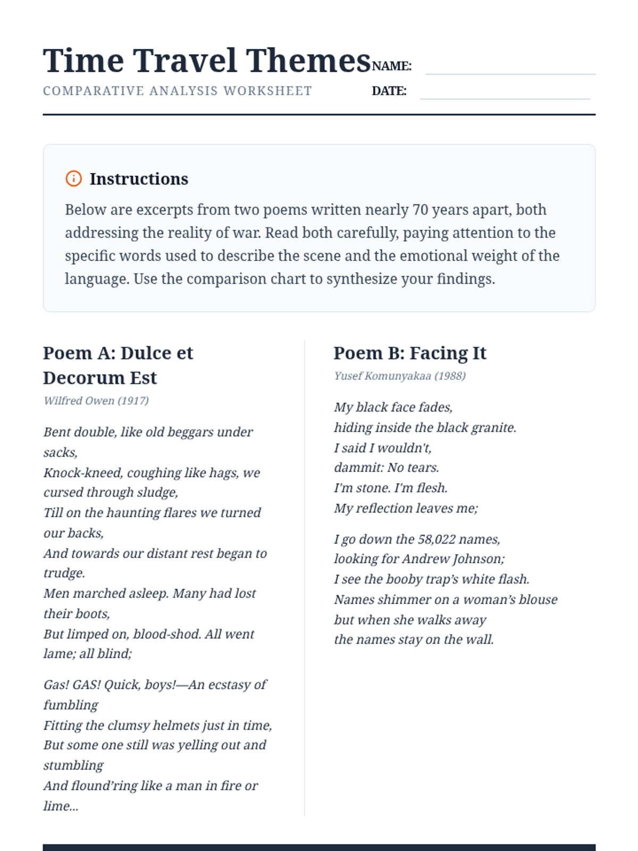Select the "Poem A: Dulce et Decorum Est" heading
The width and height of the screenshot is (638, 851).
pos(118,365)
